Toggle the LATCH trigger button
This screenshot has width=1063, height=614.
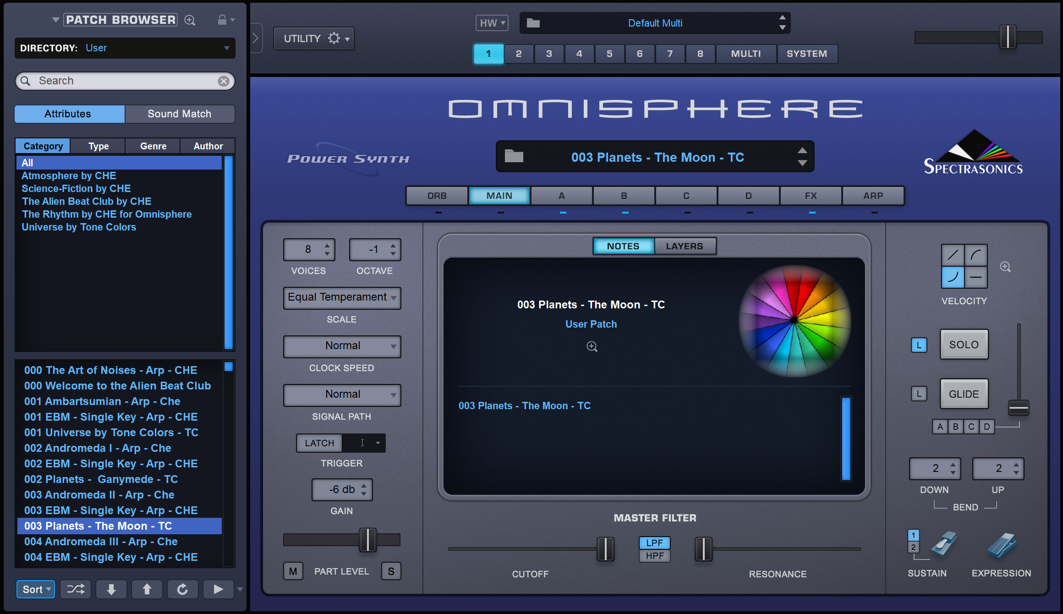click(x=319, y=443)
